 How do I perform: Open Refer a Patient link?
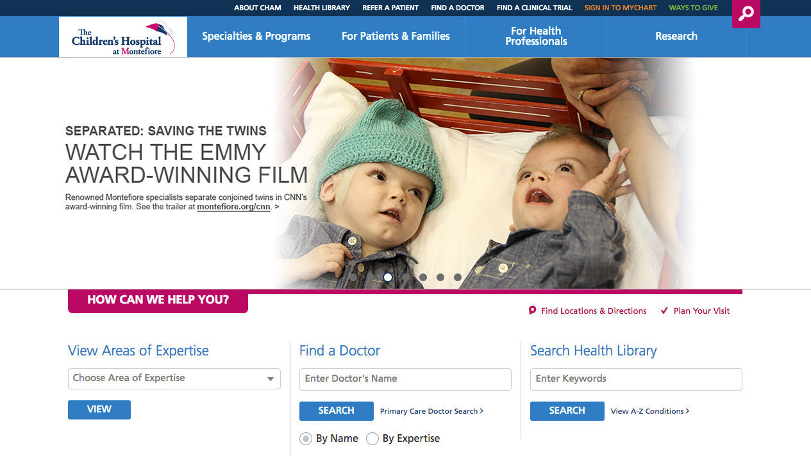pyautogui.click(x=390, y=8)
